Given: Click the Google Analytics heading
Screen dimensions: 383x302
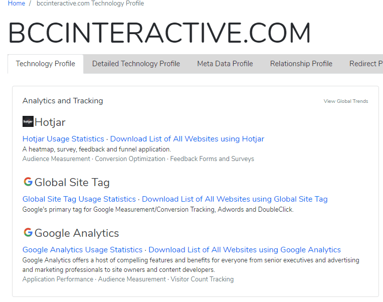Looking at the screenshot, I should click(x=77, y=233).
